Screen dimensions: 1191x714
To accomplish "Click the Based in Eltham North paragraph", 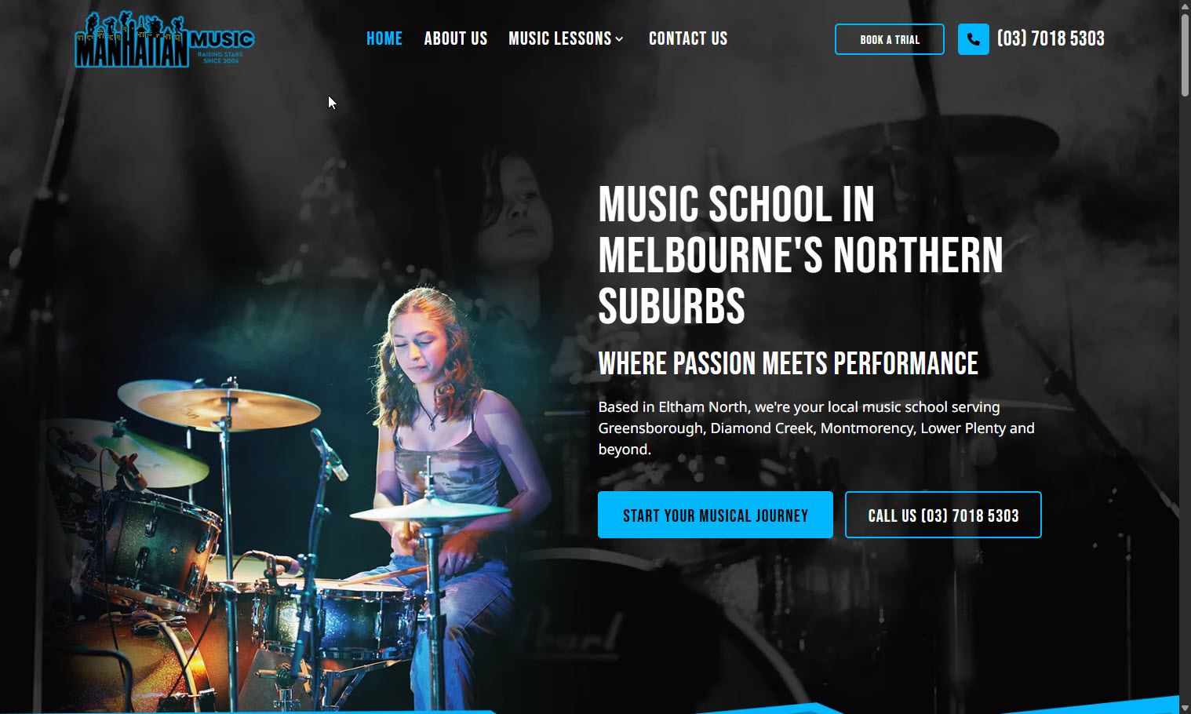I will point(816,428).
